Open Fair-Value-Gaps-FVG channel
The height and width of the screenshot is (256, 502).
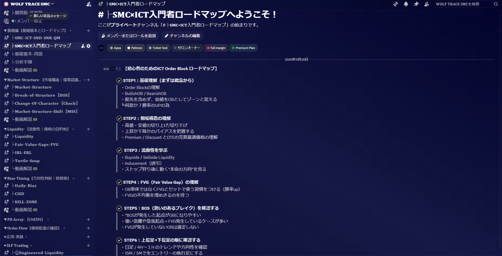click(47, 145)
